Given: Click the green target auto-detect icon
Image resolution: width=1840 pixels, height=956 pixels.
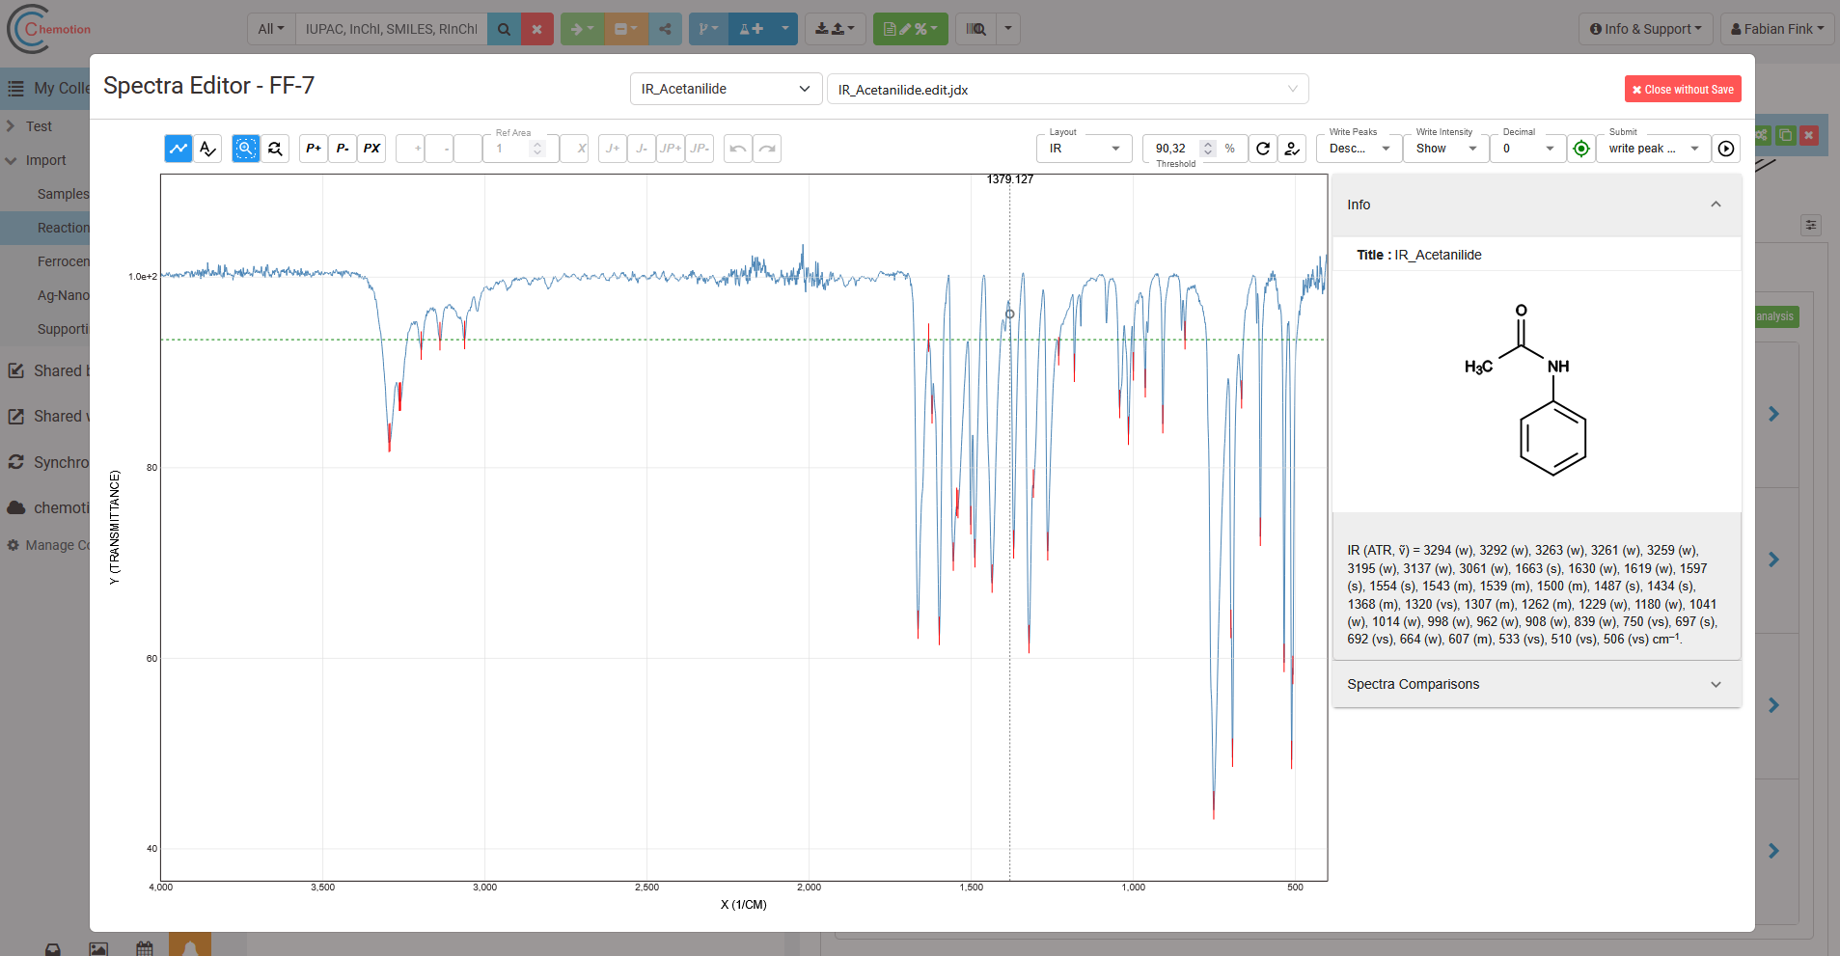Looking at the screenshot, I should click(x=1580, y=149).
